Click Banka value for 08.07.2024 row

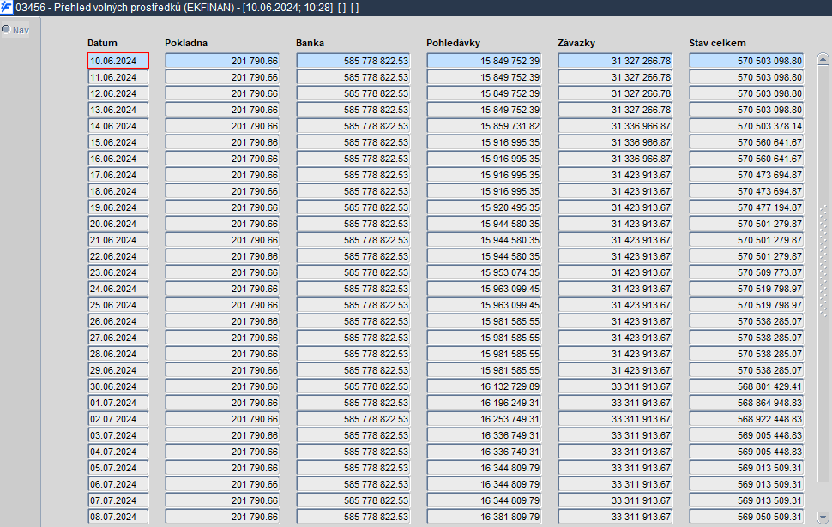tap(353, 517)
